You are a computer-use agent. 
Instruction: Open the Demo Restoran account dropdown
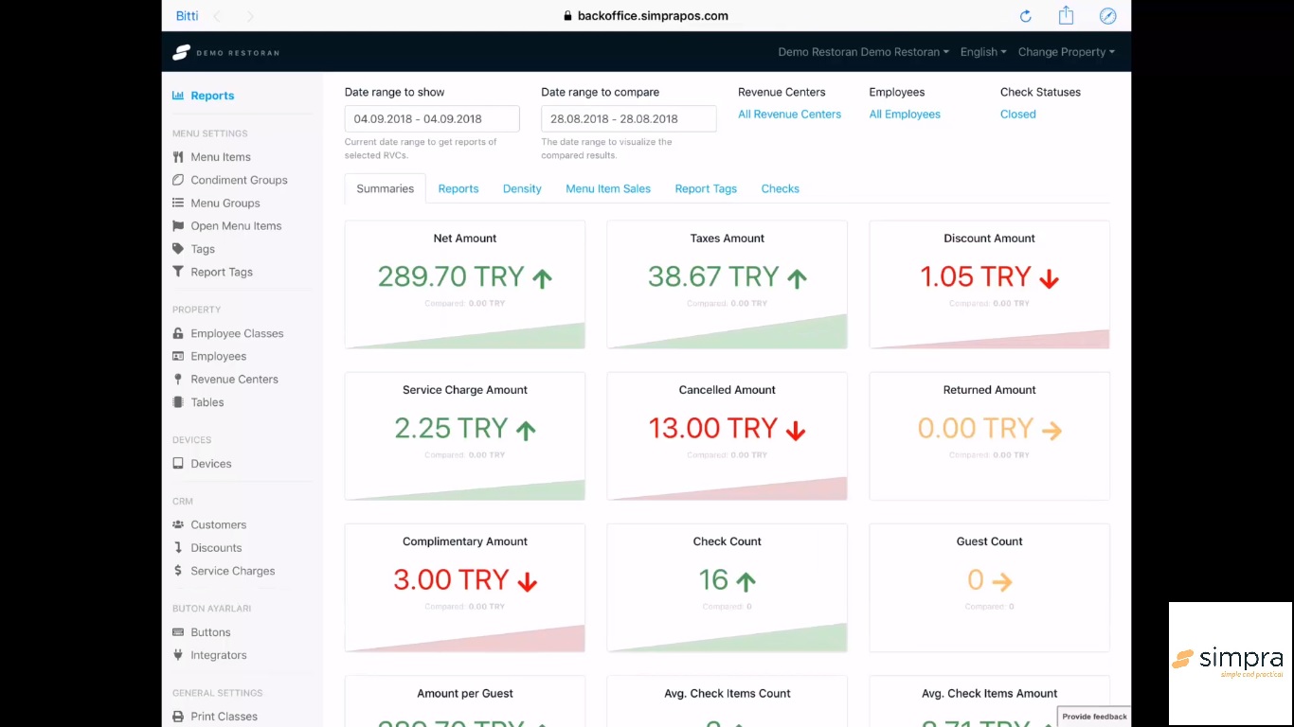click(x=862, y=52)
